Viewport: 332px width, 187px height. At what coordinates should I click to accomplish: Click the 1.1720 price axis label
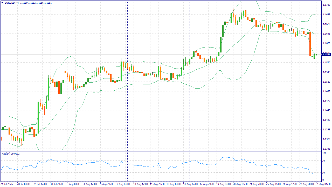pyautogui.click(x=326, y=5)
